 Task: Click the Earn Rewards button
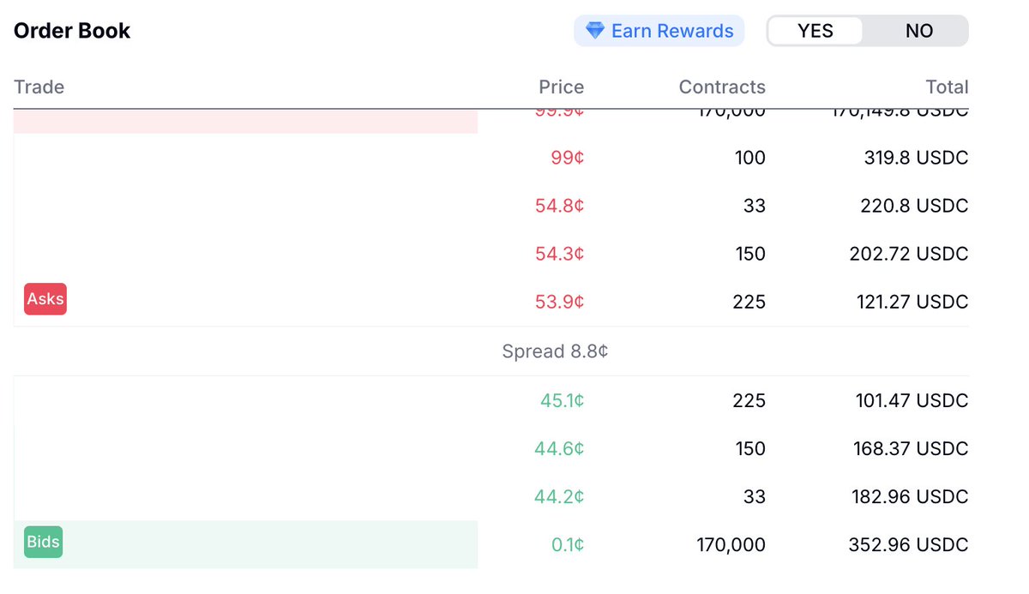[659, 31]
